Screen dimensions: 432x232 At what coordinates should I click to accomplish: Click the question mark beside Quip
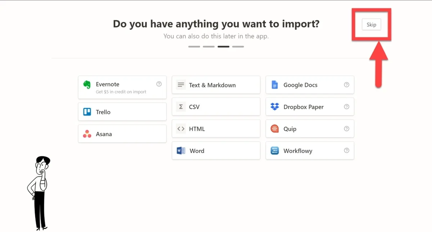pos(347,129)
